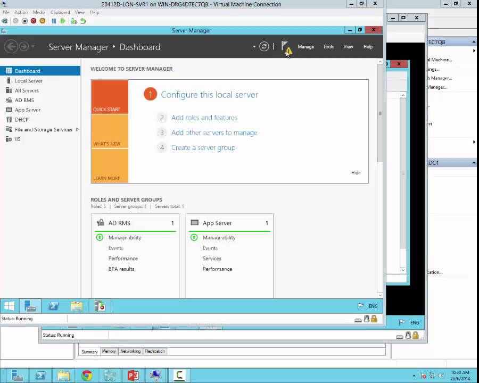Open the Media menu
479x383 pixels.
39,12
